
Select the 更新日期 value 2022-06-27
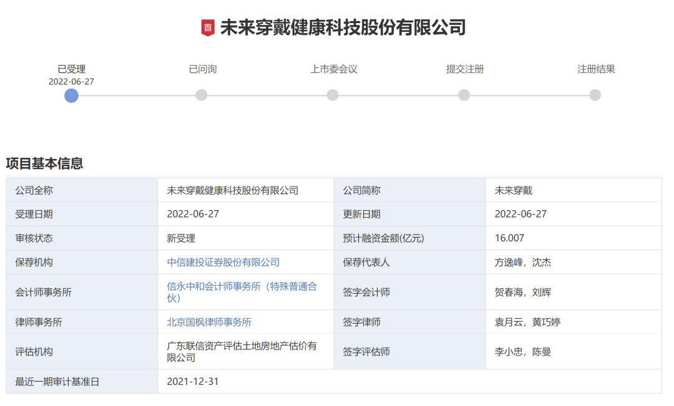(520, 214)
